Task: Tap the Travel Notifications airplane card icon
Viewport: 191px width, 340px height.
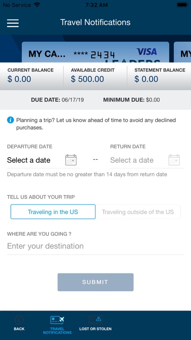Action: coord(57,320)
